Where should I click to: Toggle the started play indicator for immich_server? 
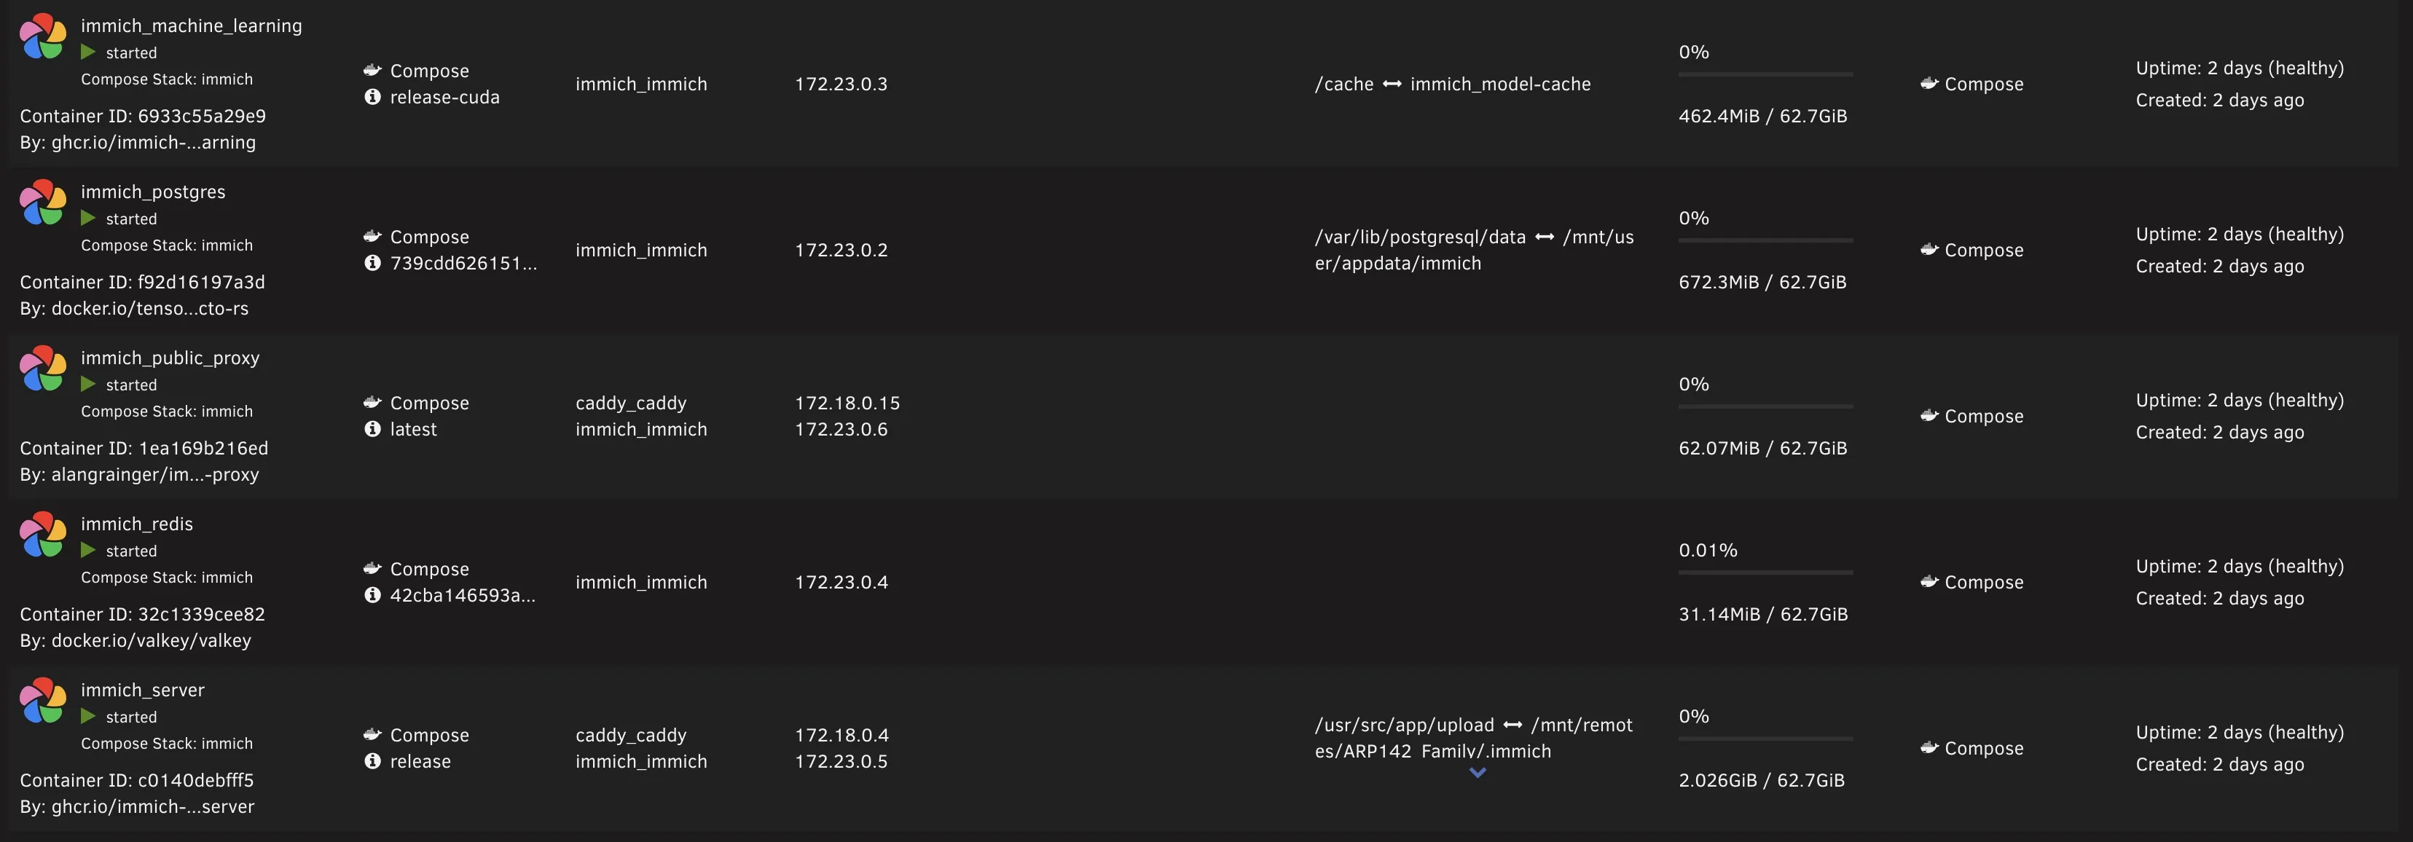click(90, 717)
